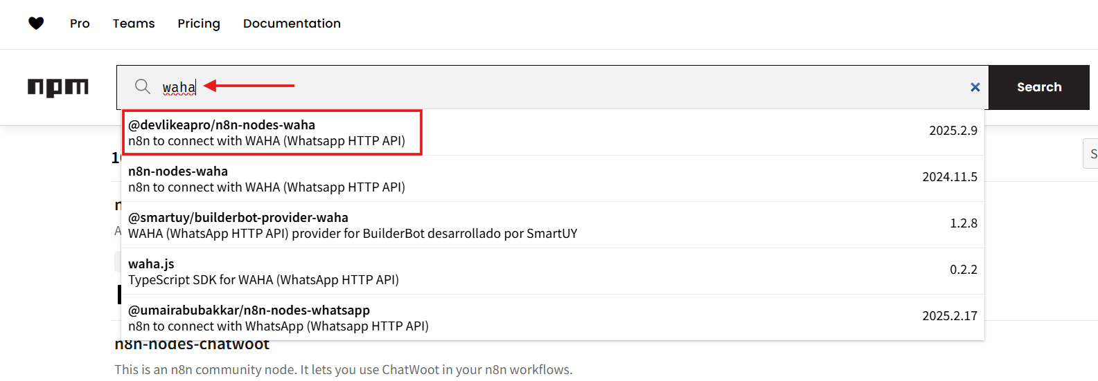Image resolution: width=1098 pixels, height=381 pixels.
Task: Click the black heart icon
Action: [x=36, y=24]
